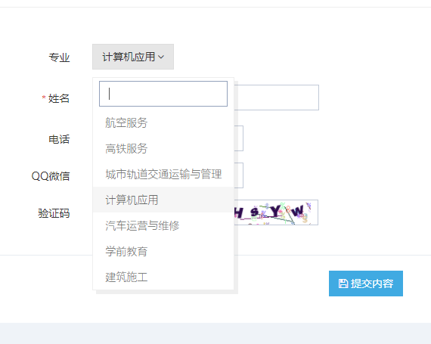Select highlighted 计算机应用 option
The width and height of the screenshot is (431, 344).
(x=163, y=200)
